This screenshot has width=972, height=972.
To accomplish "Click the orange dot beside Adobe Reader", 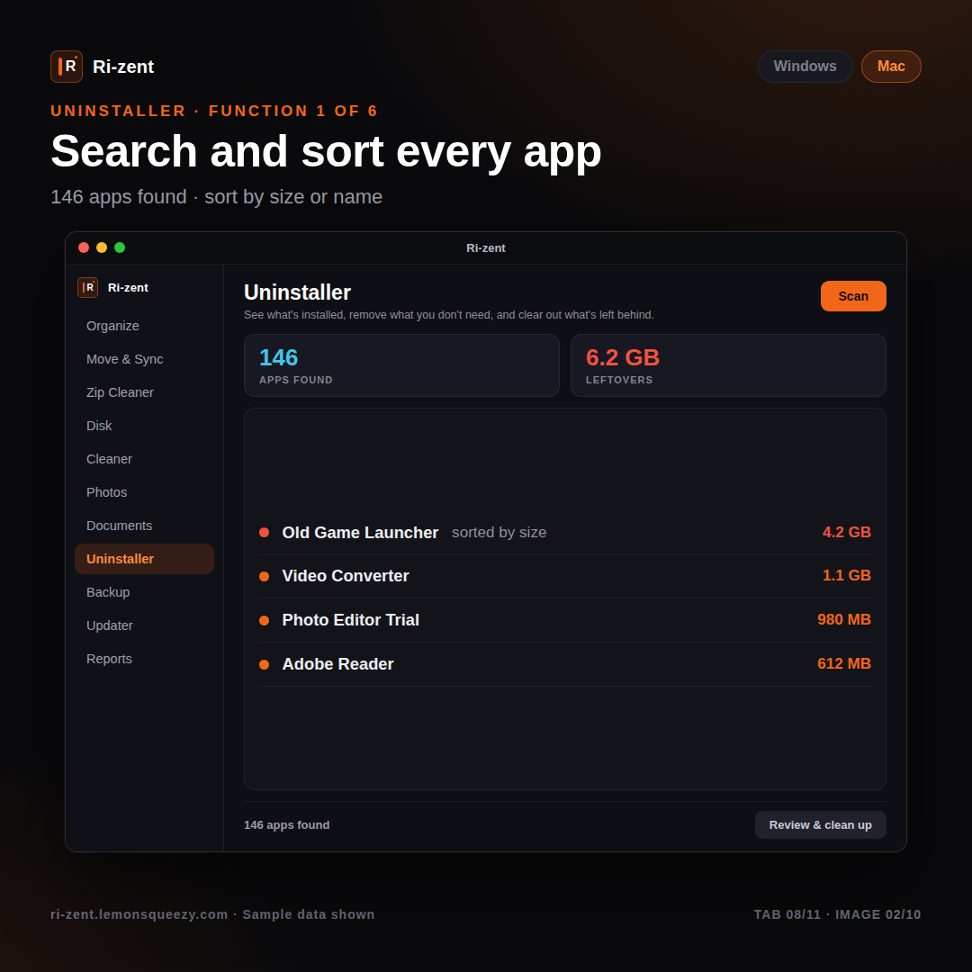I will pos(264,664).
